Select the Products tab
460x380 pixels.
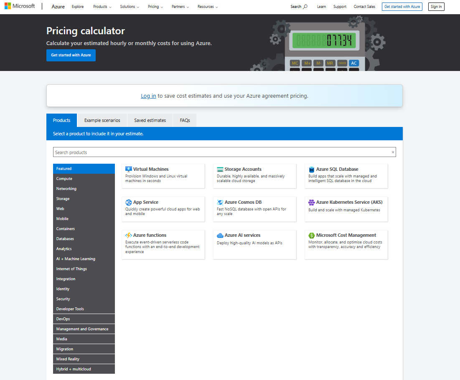(61, 120)
